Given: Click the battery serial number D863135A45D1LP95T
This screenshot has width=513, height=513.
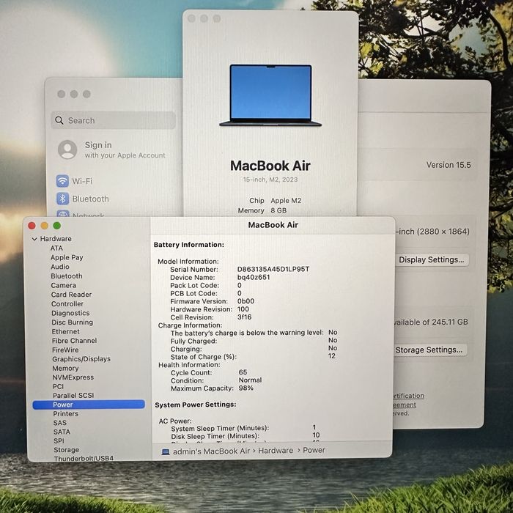Looking at the screenshot, I should [273, 269].
